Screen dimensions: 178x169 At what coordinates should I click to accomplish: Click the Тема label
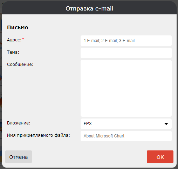pos(13,52)
